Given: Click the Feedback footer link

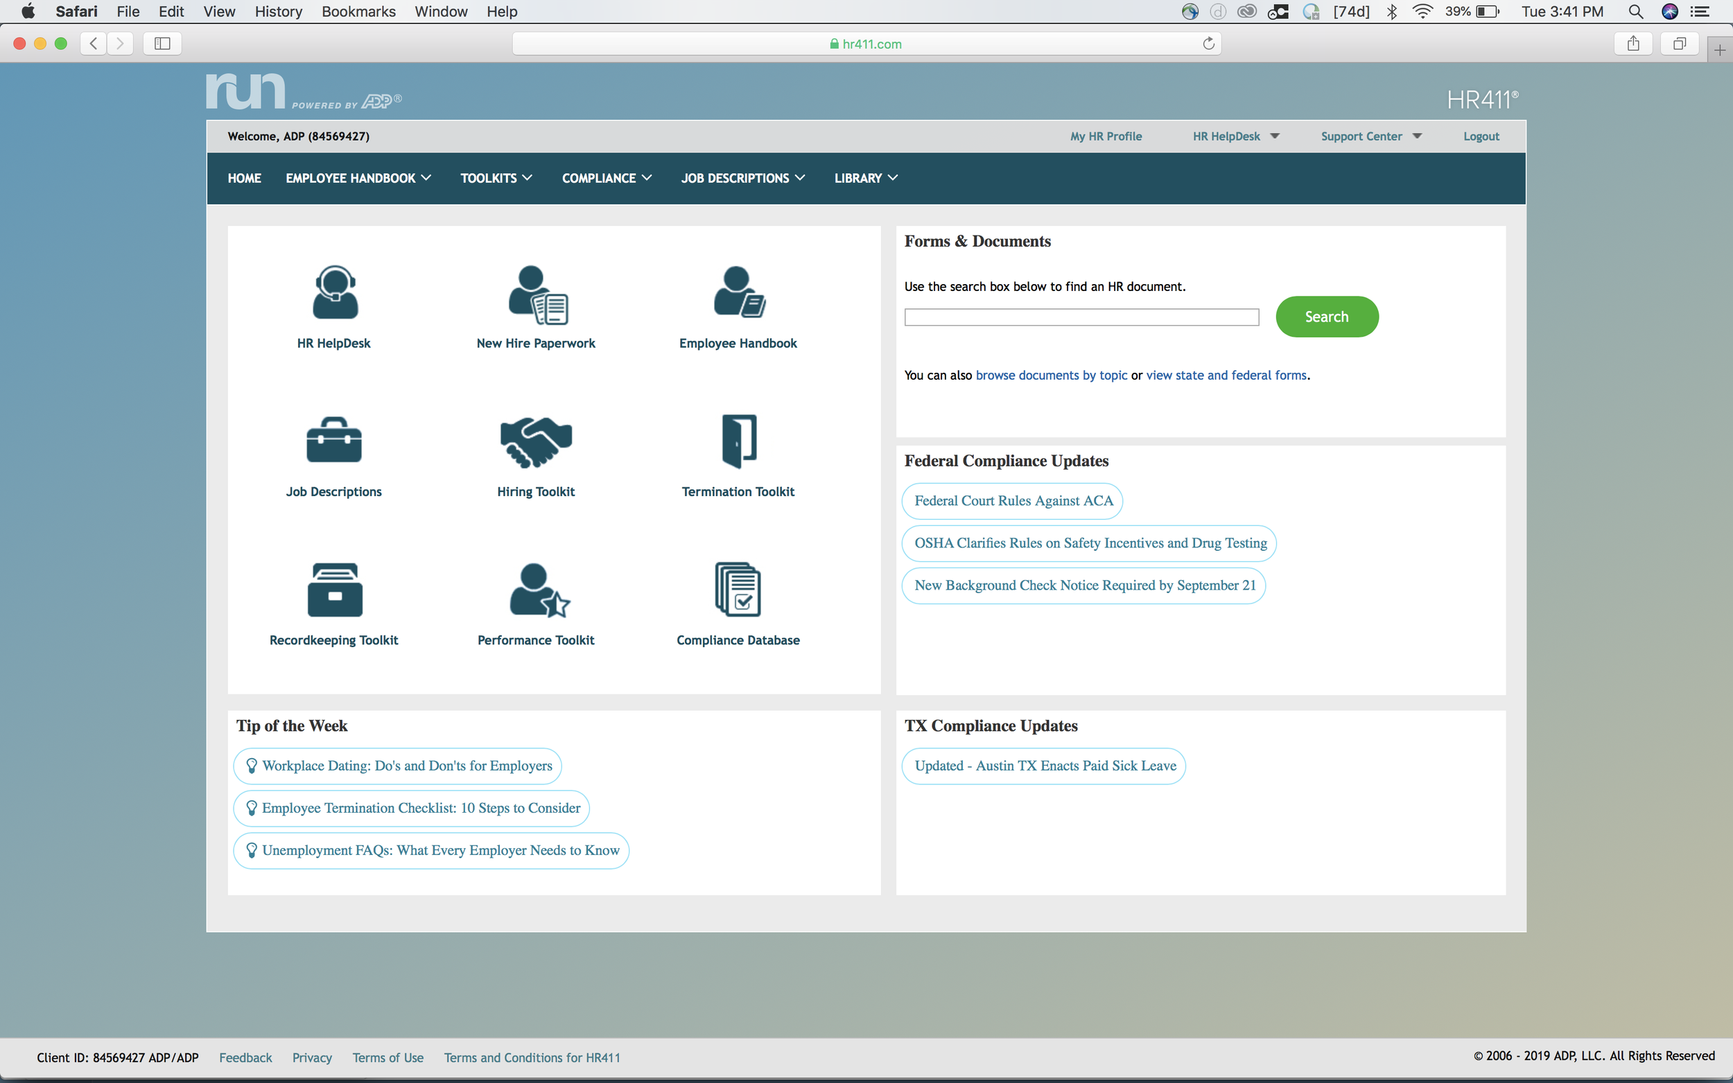Looking at the screenshot, I should [245, 1057].
